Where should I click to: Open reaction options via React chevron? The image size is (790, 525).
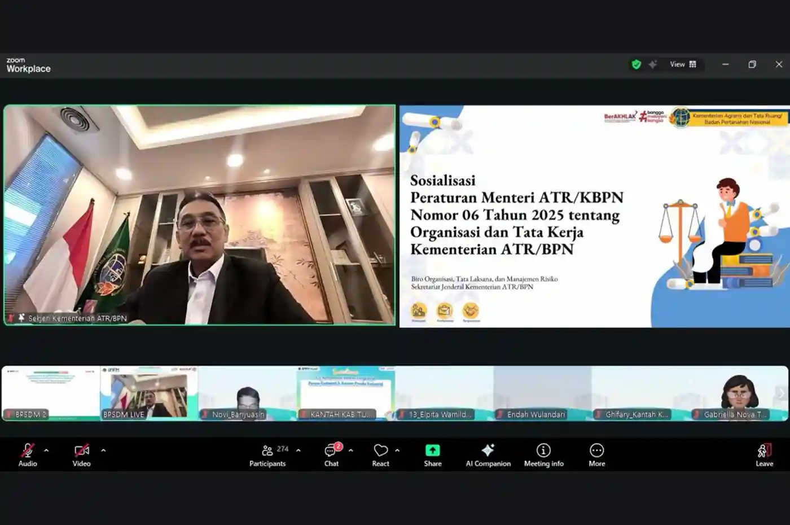398,450
